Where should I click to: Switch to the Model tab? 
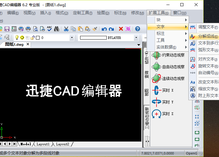coord(26,144)
